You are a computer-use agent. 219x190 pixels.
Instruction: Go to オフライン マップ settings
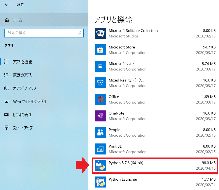click(44, 88)
